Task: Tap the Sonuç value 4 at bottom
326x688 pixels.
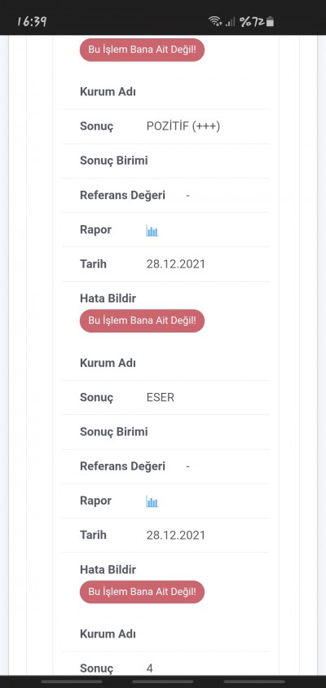Action: point(150,668)
